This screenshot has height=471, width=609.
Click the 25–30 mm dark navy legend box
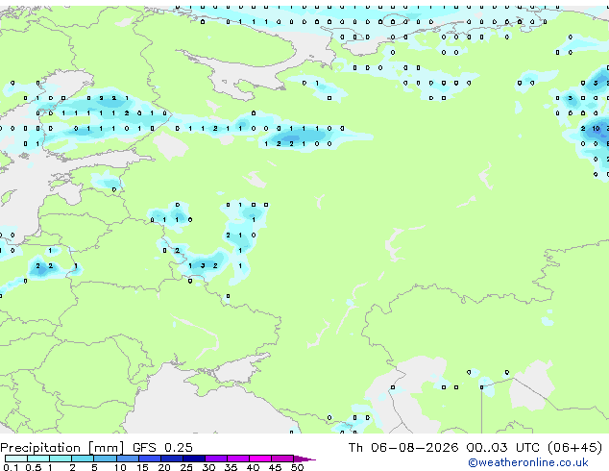coord(193,459)
